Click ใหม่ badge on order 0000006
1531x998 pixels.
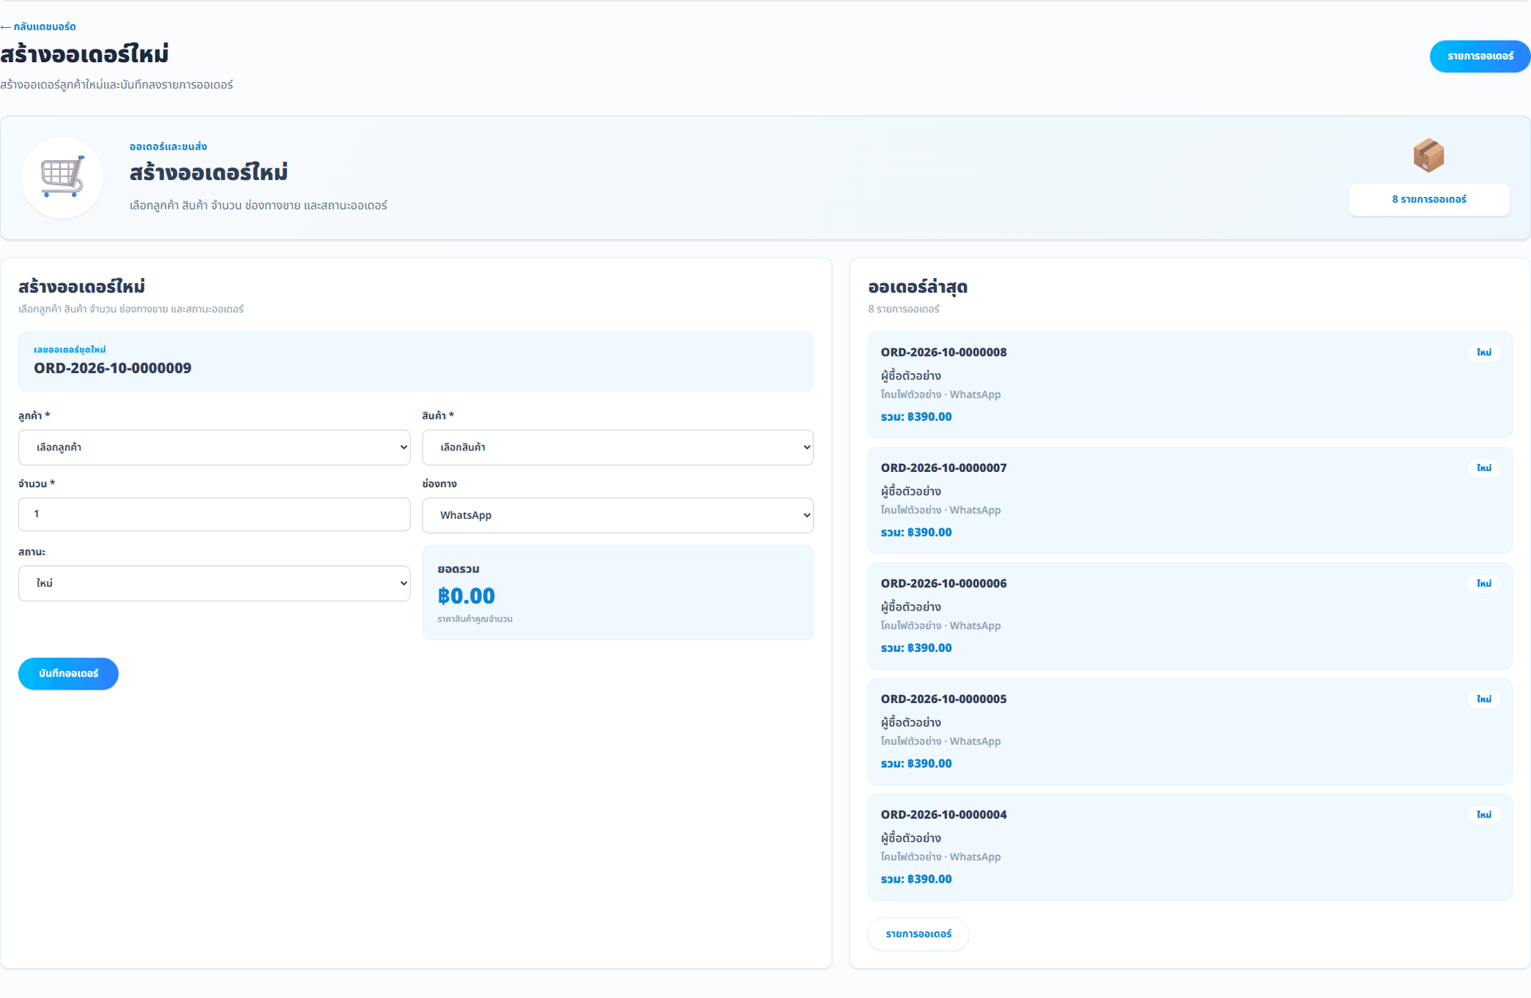(1484, 583)
